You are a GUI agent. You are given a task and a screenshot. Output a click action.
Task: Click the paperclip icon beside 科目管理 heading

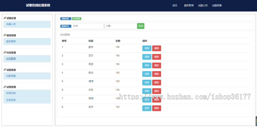5,53
